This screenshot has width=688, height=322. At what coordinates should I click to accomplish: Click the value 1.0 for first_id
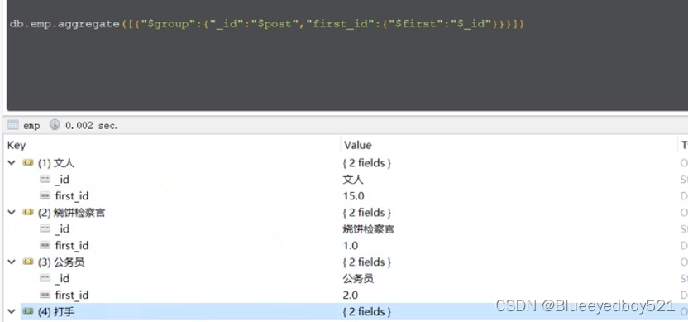click(x=351, y=246)
